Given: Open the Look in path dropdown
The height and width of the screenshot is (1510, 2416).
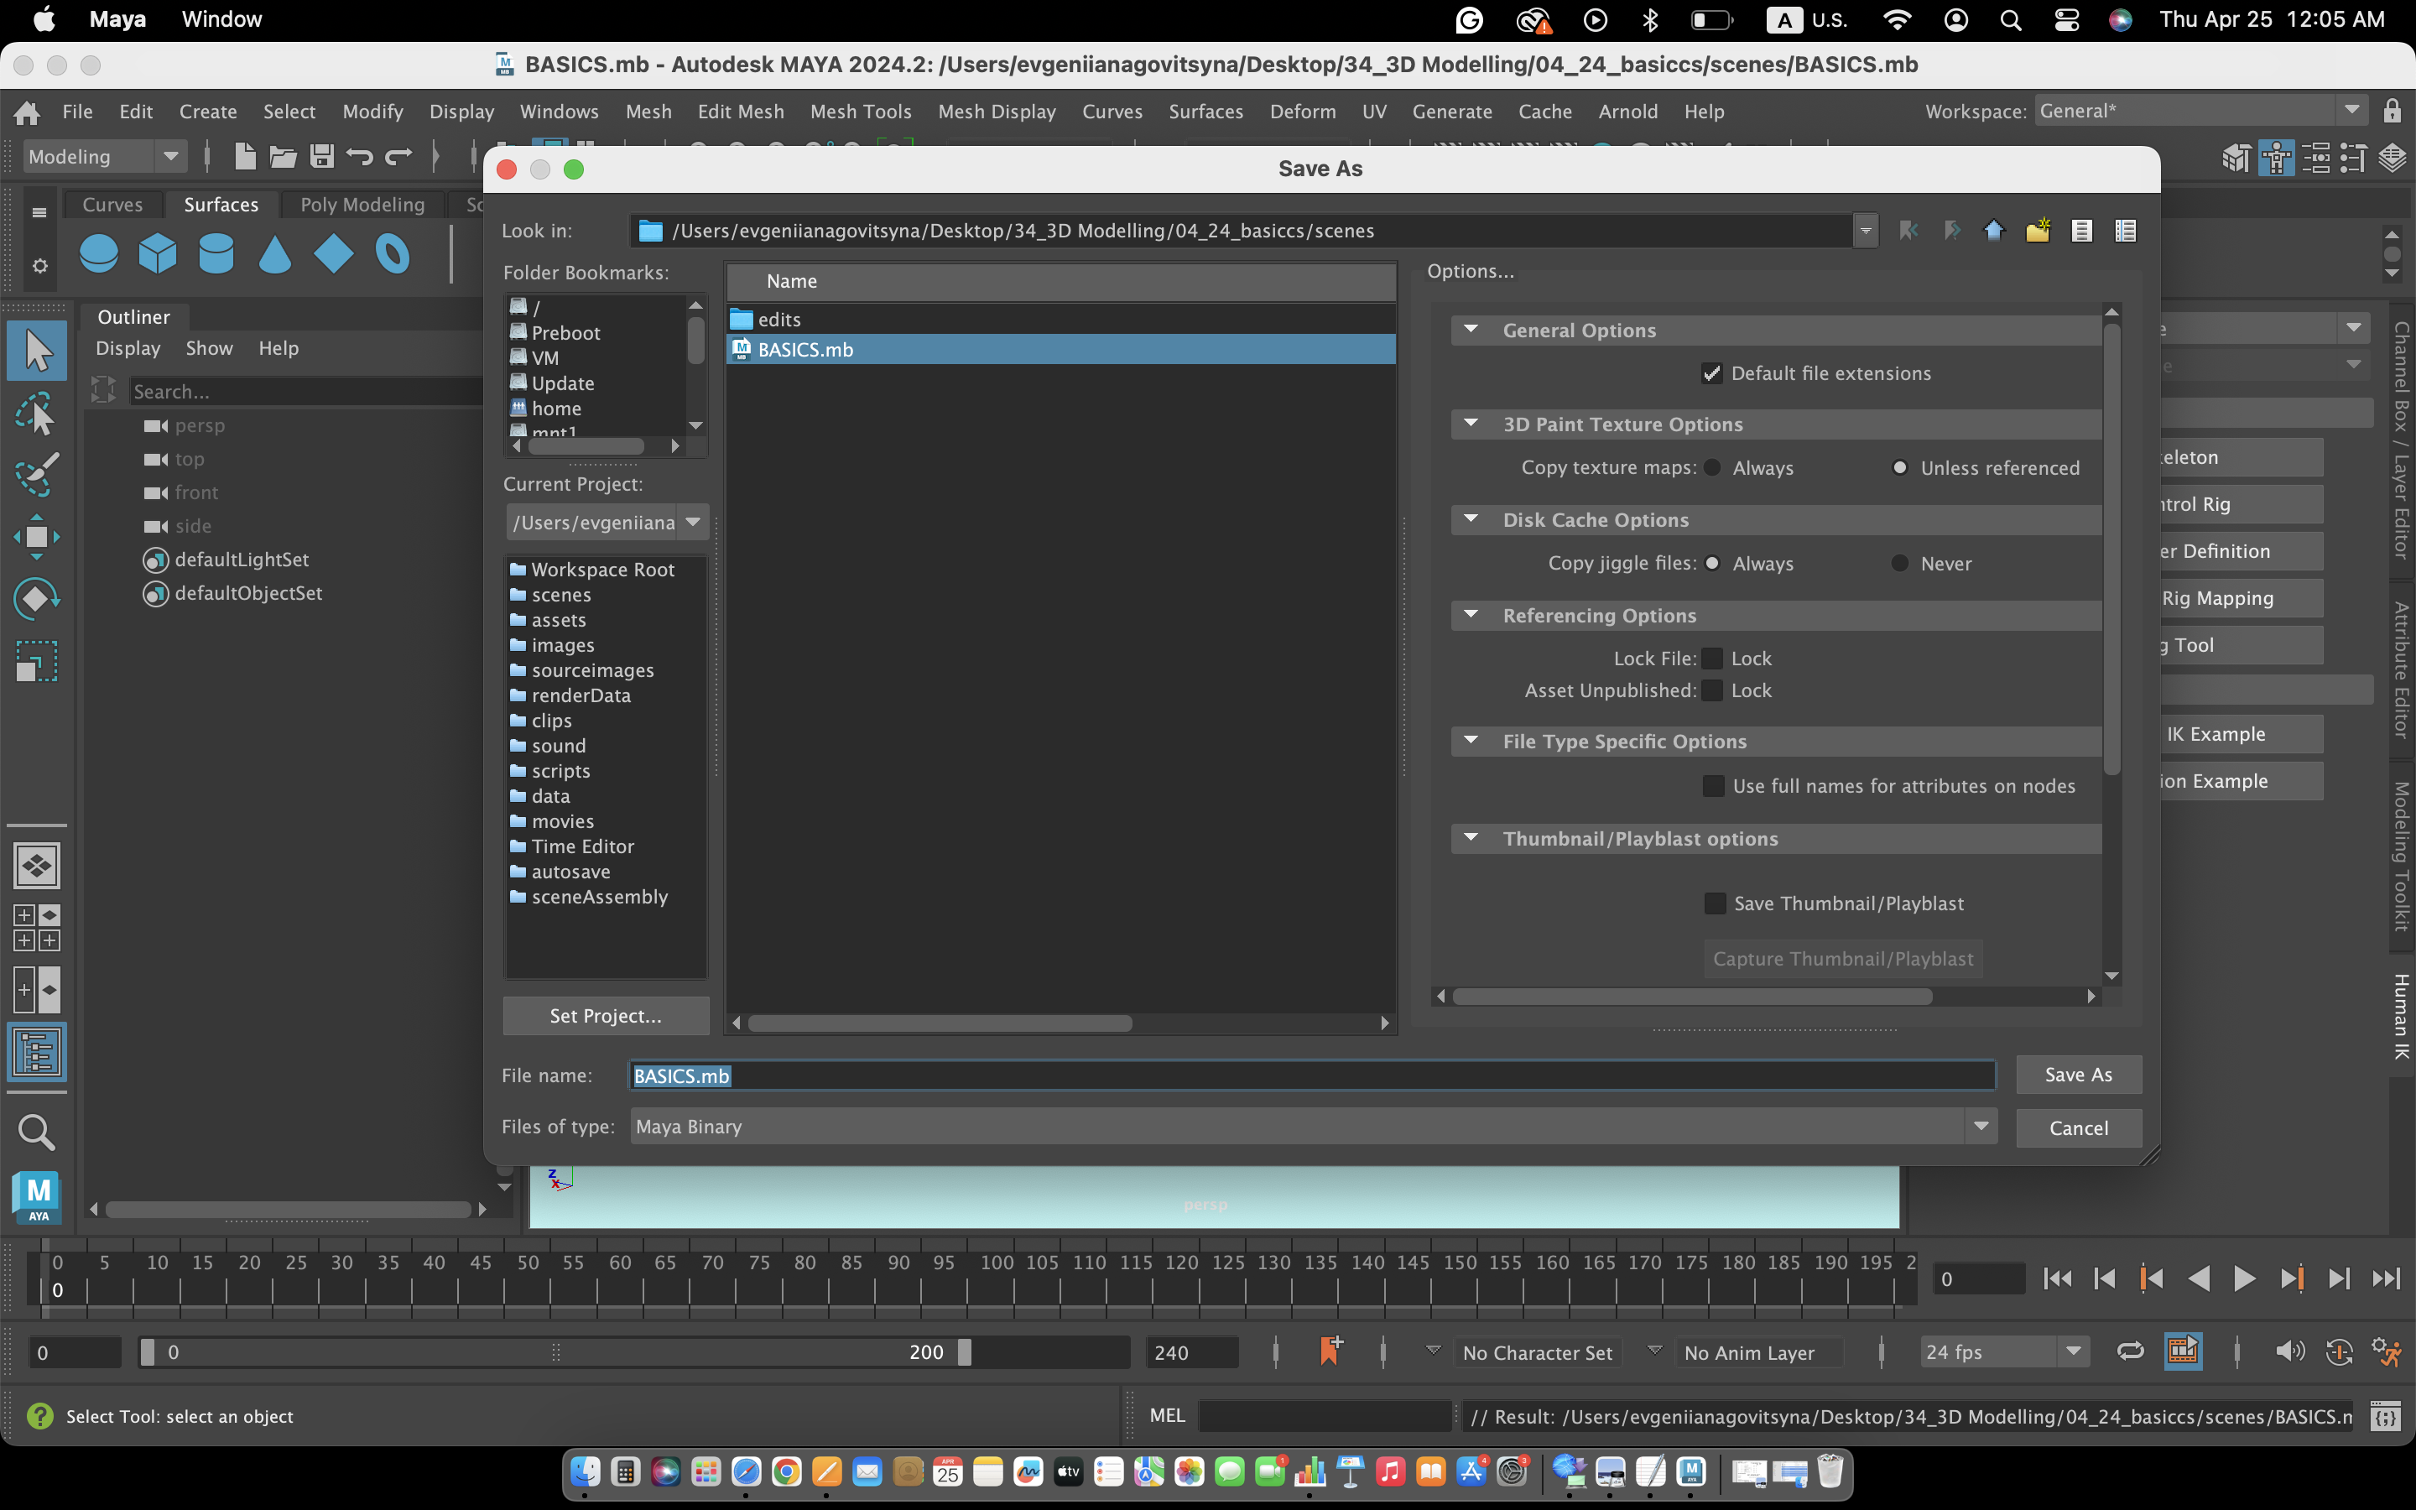Looking at the screenshot, I should tap(1864, 231).
